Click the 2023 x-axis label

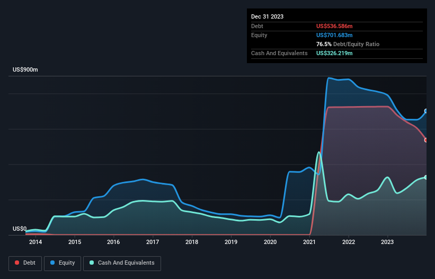[387, 242]
